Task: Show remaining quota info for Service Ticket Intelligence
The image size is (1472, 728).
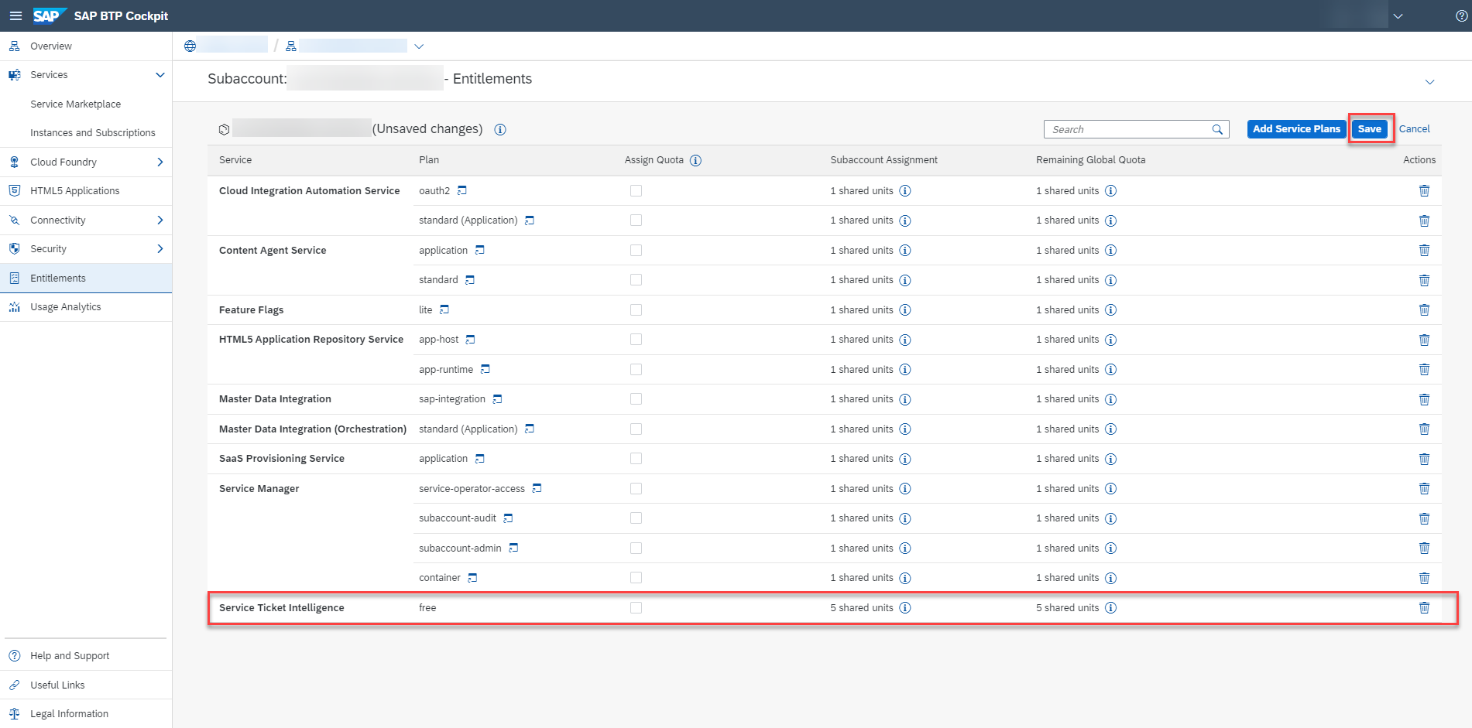Action: (x=1110, y=607)
